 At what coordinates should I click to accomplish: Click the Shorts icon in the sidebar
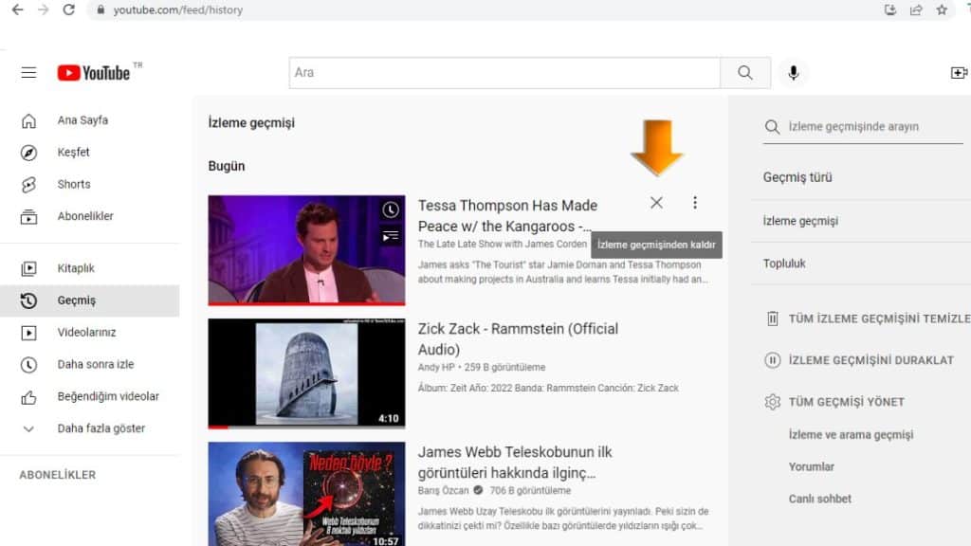click(28, 185)
